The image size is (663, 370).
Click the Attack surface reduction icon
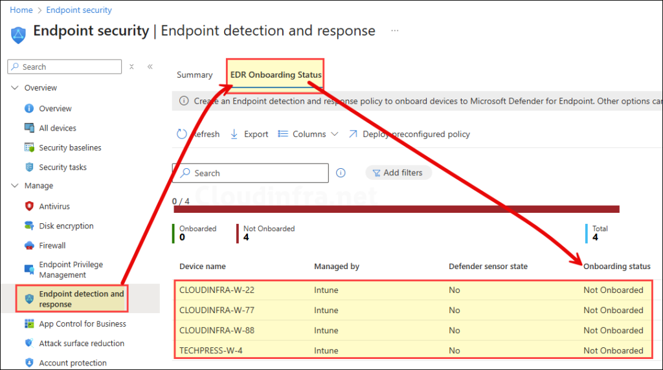point(29,343)
